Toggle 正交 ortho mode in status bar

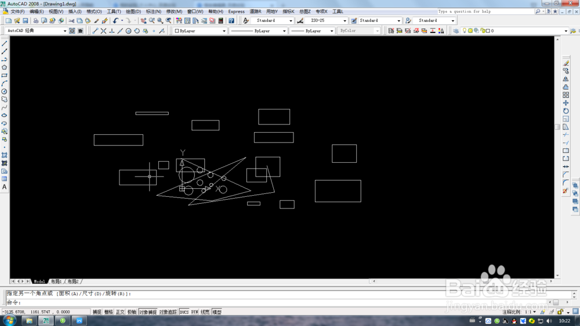[120, 312]
